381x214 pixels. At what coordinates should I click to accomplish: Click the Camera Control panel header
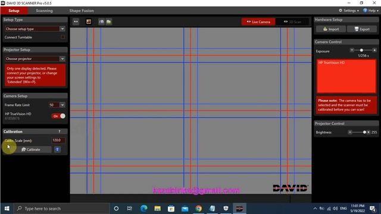[x=346, y=42]
